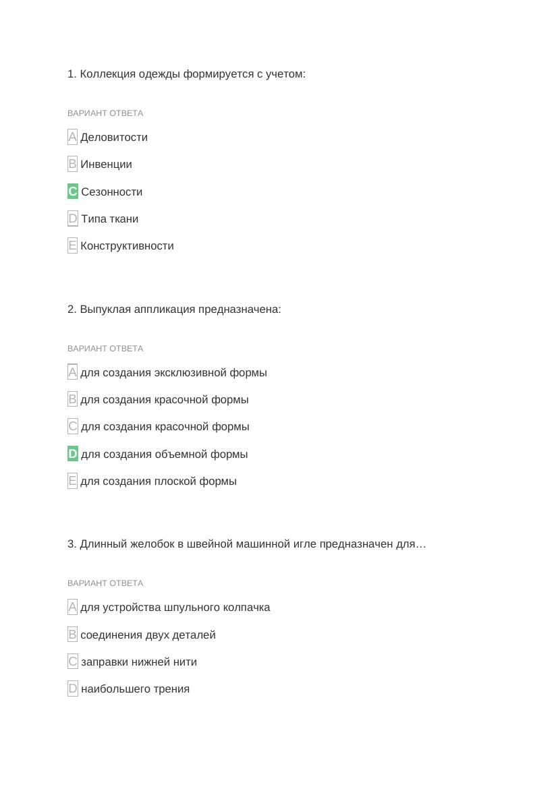
Task: Click question 1 heading about Коллекция одежды
Action: 186,74
